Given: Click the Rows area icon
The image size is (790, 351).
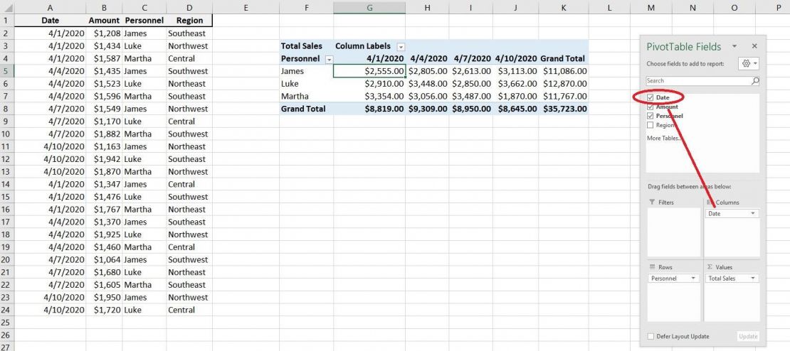Looking at the screenshot, I should point(652,267).
